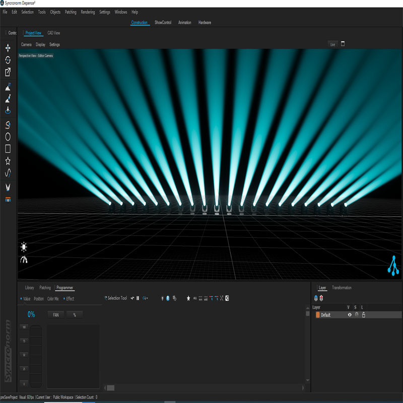The width and height of the screenshot is (403, 403).
Task: Toggle visibility eye of Default layer
Action: coord(350,315)
